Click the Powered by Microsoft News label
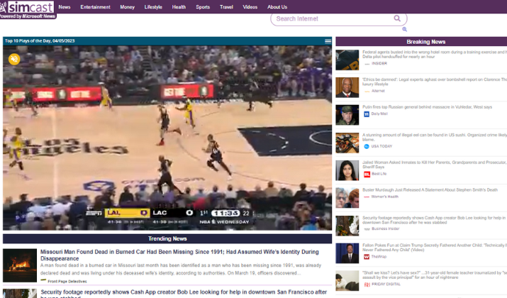 coord(28,16)
